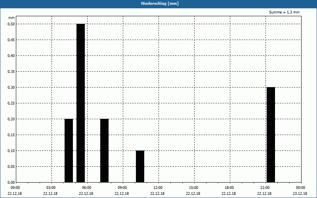The image size is (317, 198).
Task: Click the 09:00 time axis label
Action: point(122,188)
